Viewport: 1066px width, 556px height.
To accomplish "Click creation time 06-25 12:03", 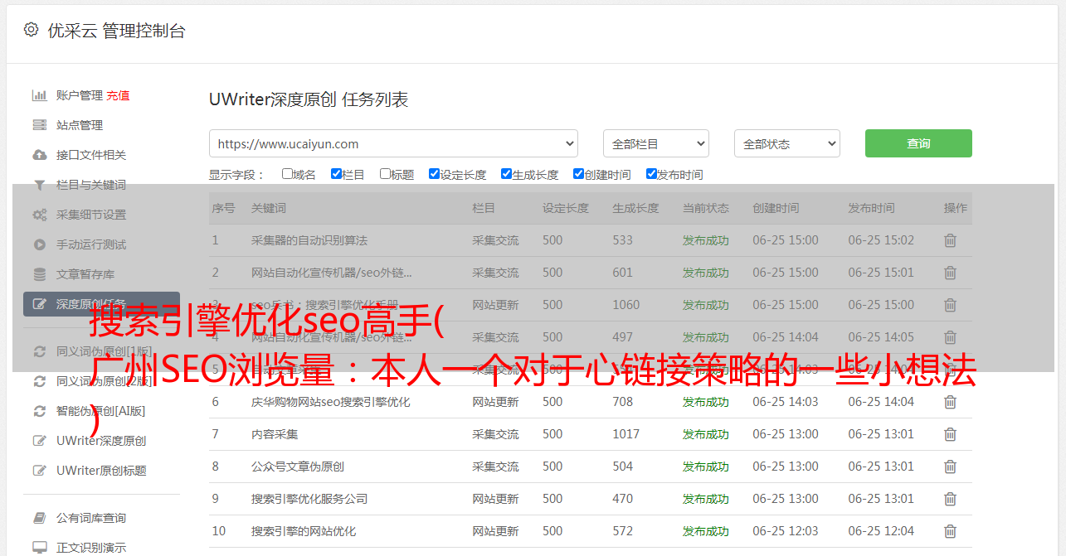I will click(x=786, y=531).
